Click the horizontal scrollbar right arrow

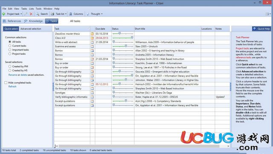point(228,146)
